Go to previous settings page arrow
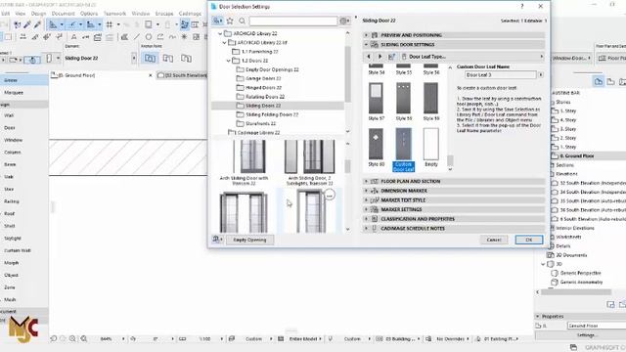This screenshot has height=352, width=626. [x=369, y=57]
